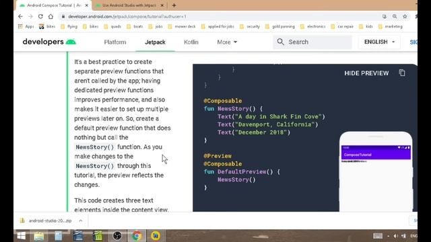Viewport: 431px width, 242px height.
Task: Click the code line Text("December 2018")
Action: [254, 132]
